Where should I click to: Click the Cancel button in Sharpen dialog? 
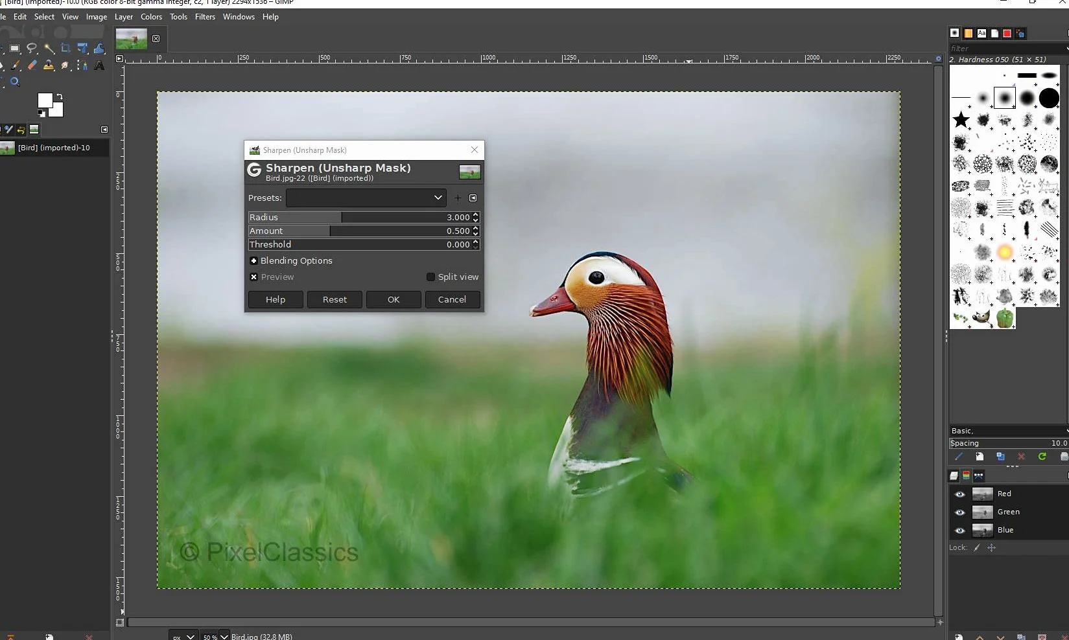click(452, 299)
